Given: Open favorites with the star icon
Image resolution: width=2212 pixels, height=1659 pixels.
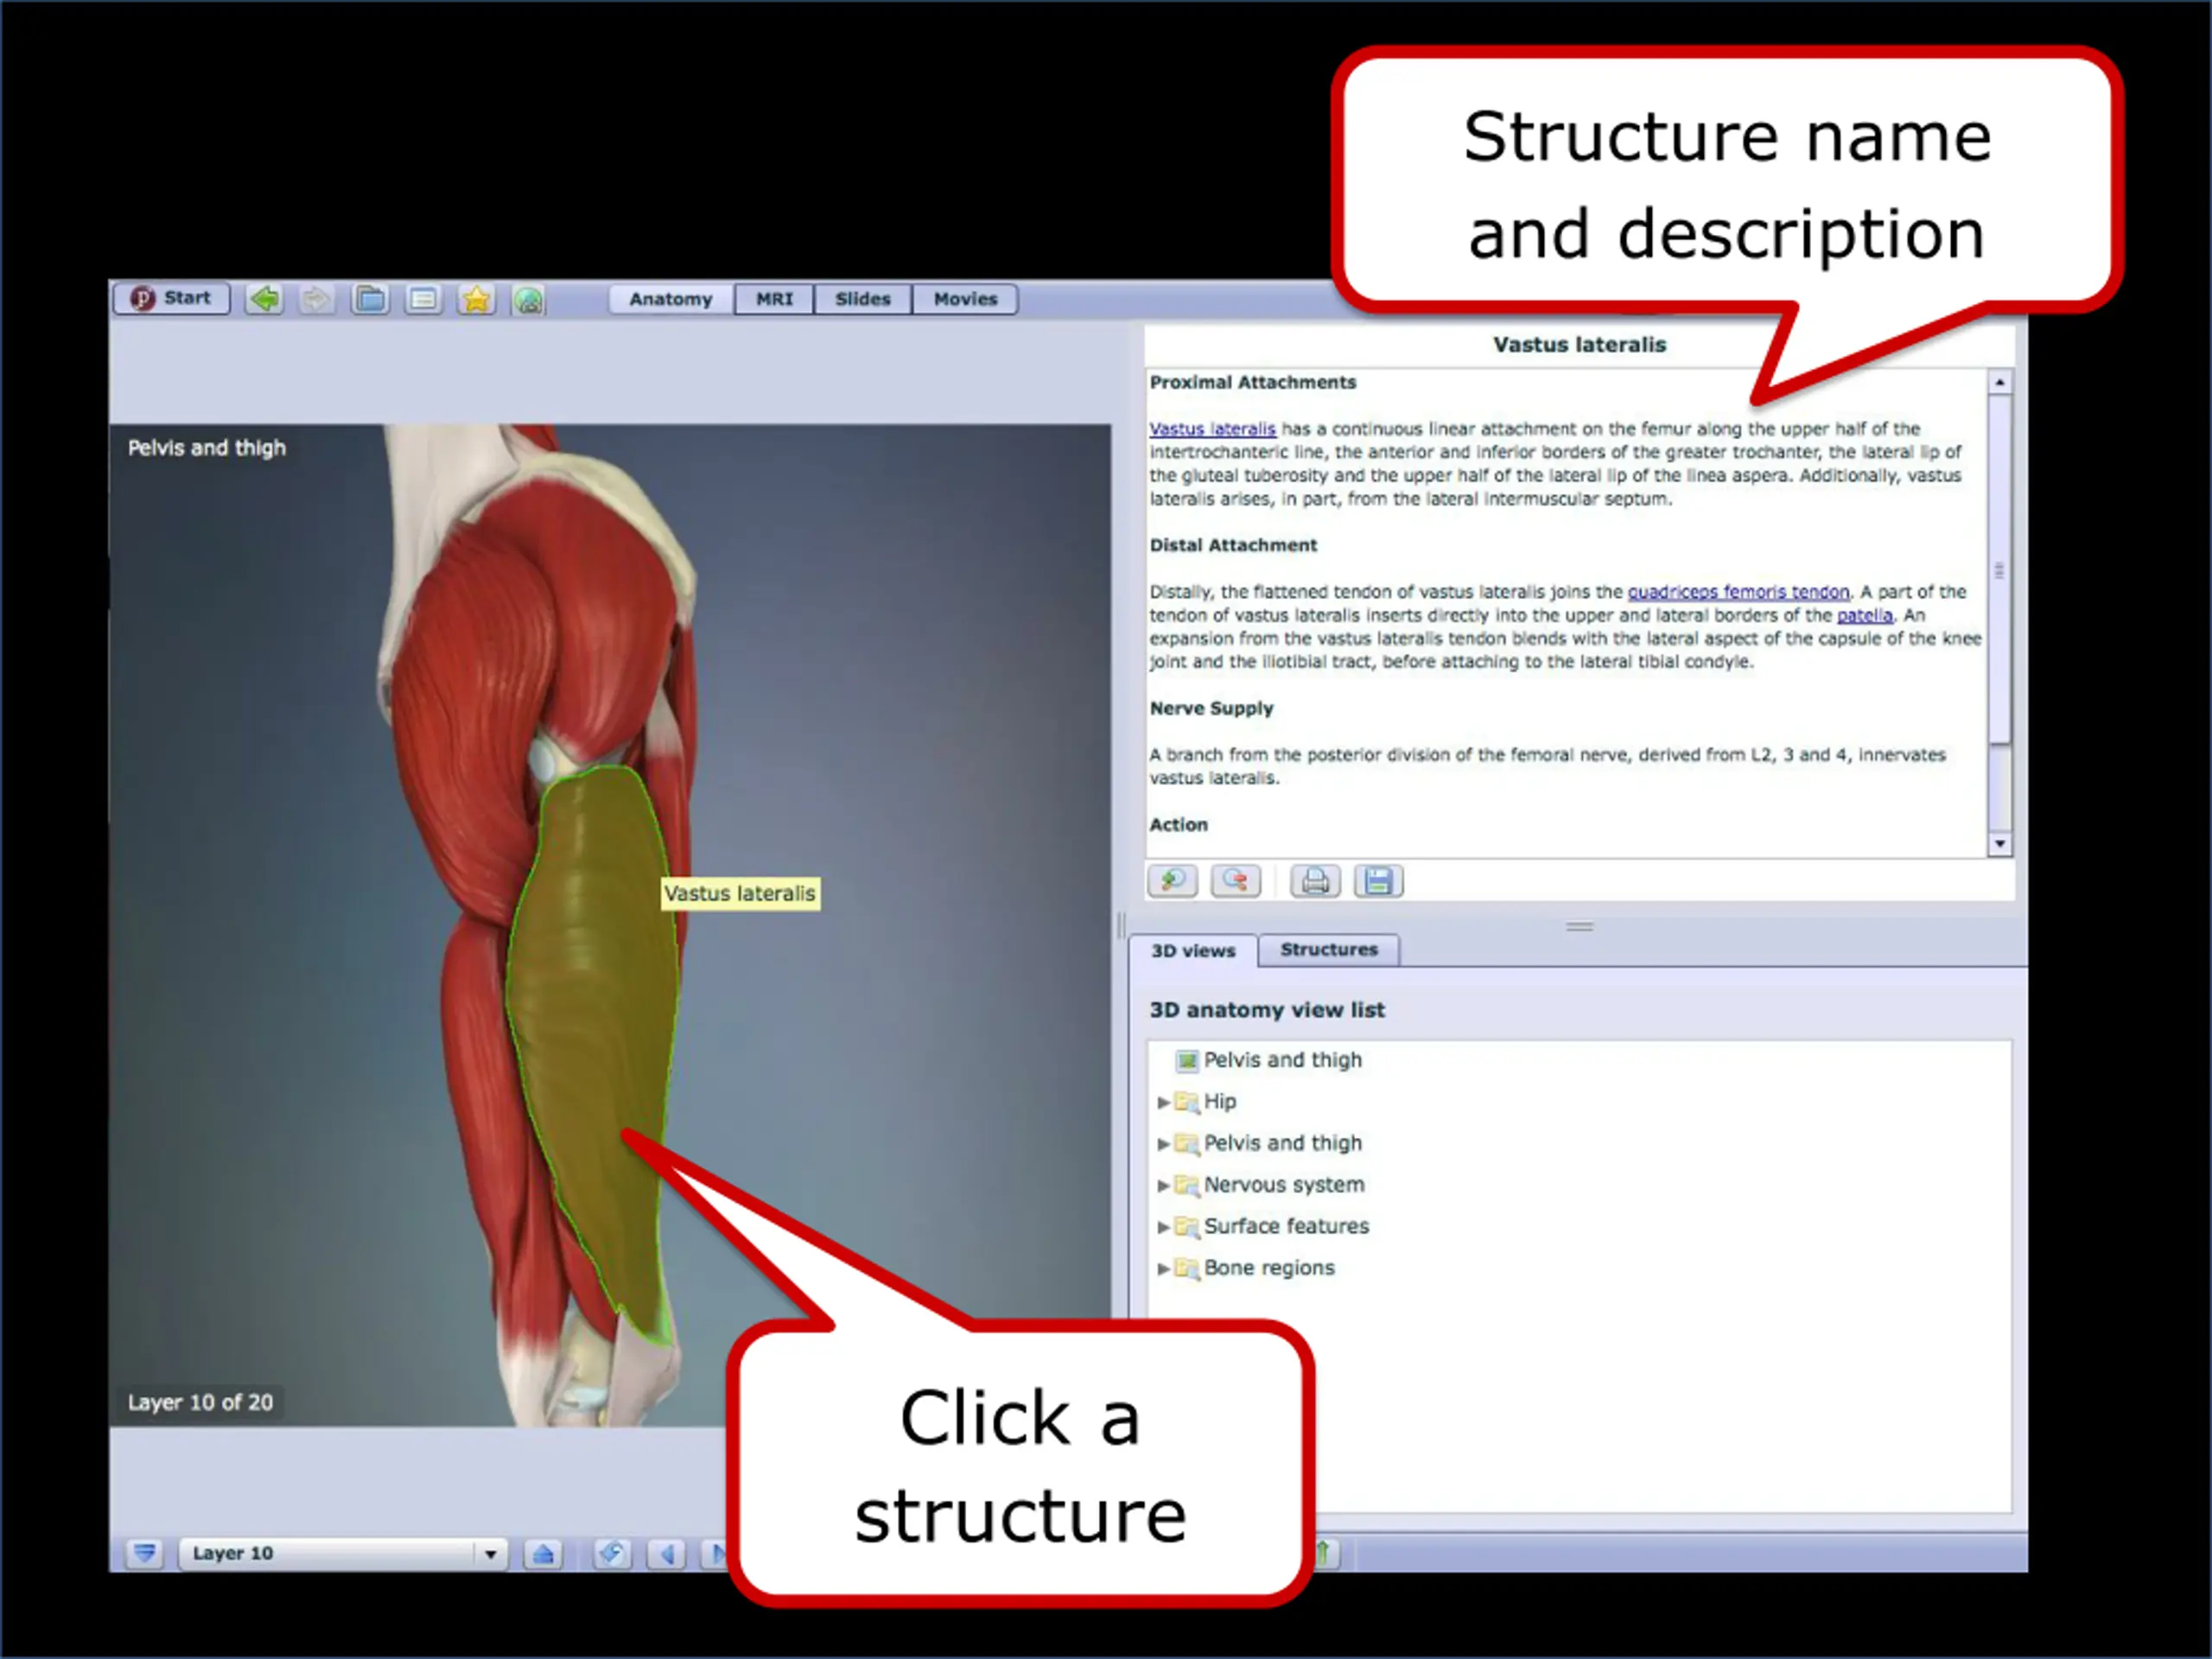Looking at the screenshot, I should [x=476, y=298].
